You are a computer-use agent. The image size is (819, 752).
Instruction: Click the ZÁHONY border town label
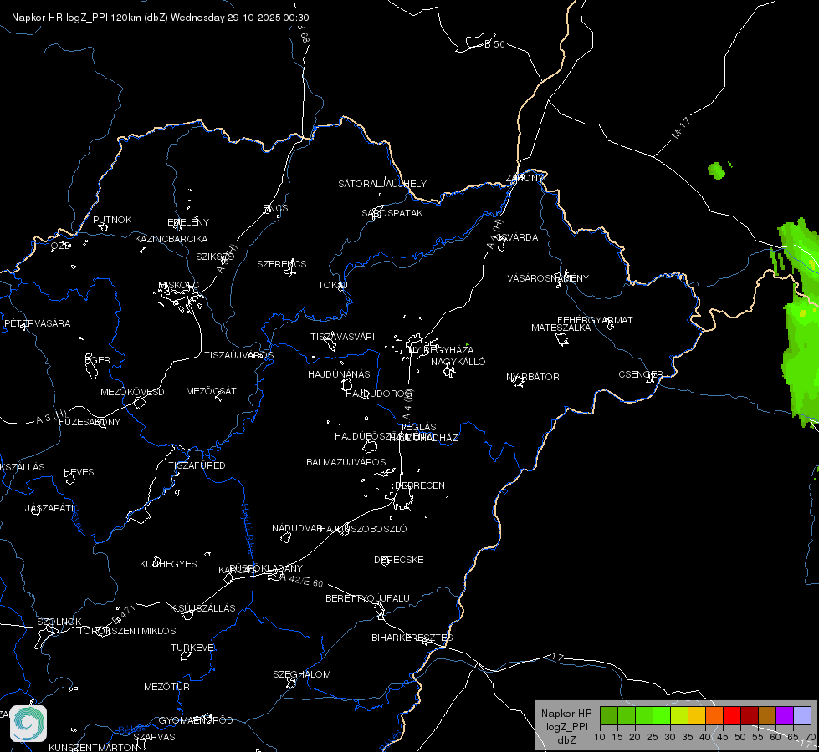(525, 178)
